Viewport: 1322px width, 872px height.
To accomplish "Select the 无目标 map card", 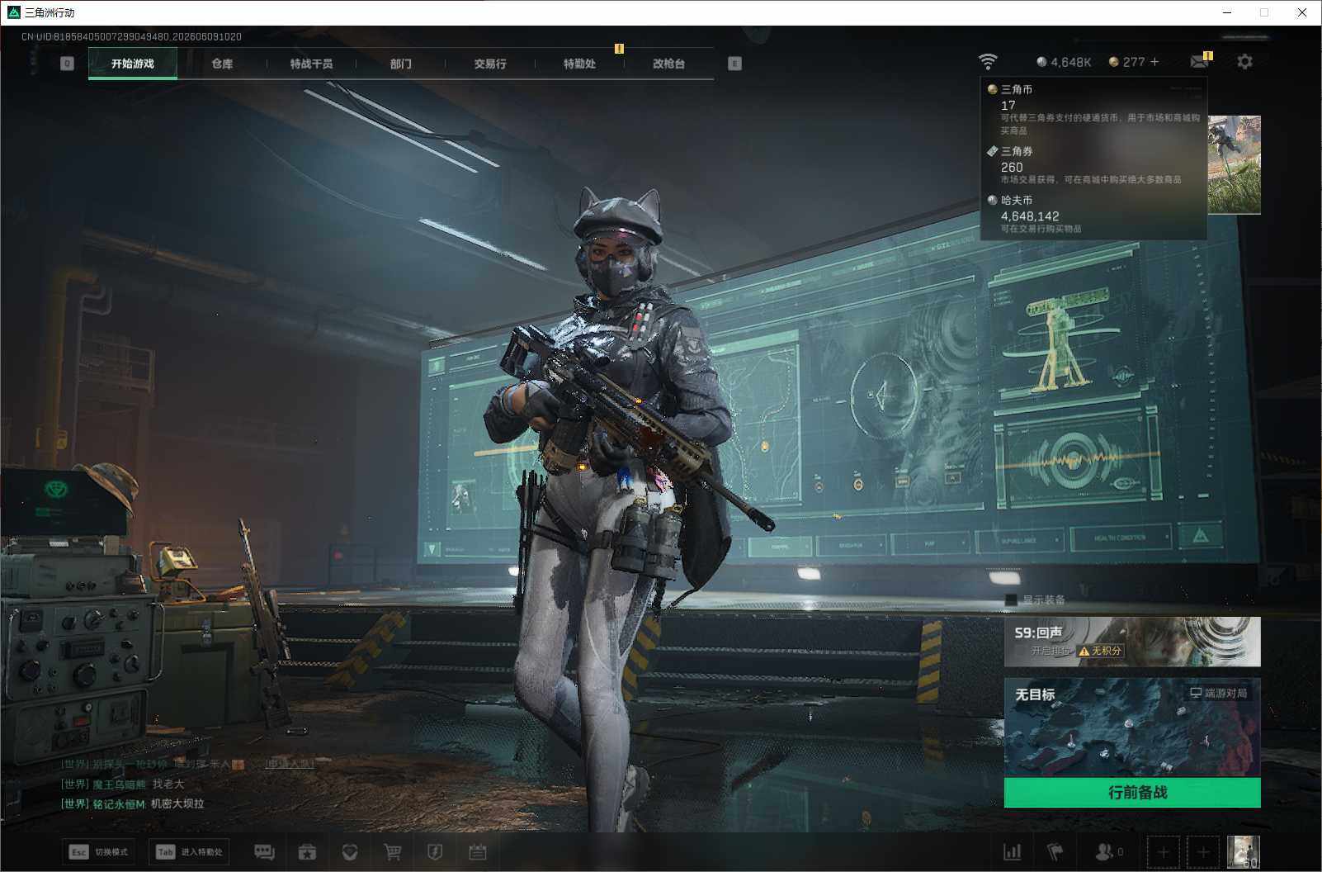I will (x=1132, y=727).
